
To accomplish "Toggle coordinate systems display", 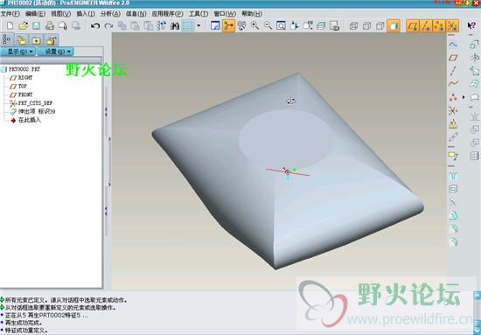I will (x=452, y=25).
